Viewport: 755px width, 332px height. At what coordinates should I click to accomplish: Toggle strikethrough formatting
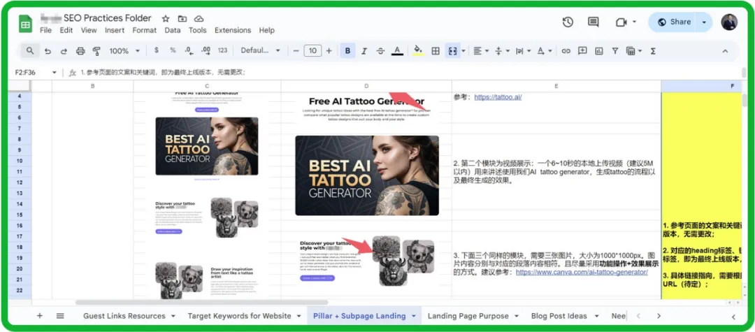tap(380, 51)
